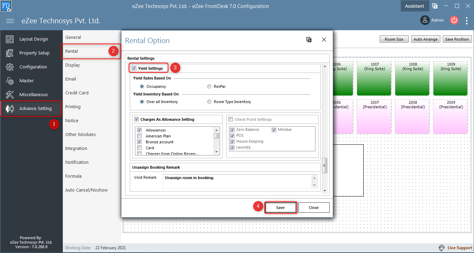The height and width of the screenshot is (253, 474).
Task: Click the translate icon in Rental Option dialog
Action: coord(309,40)
